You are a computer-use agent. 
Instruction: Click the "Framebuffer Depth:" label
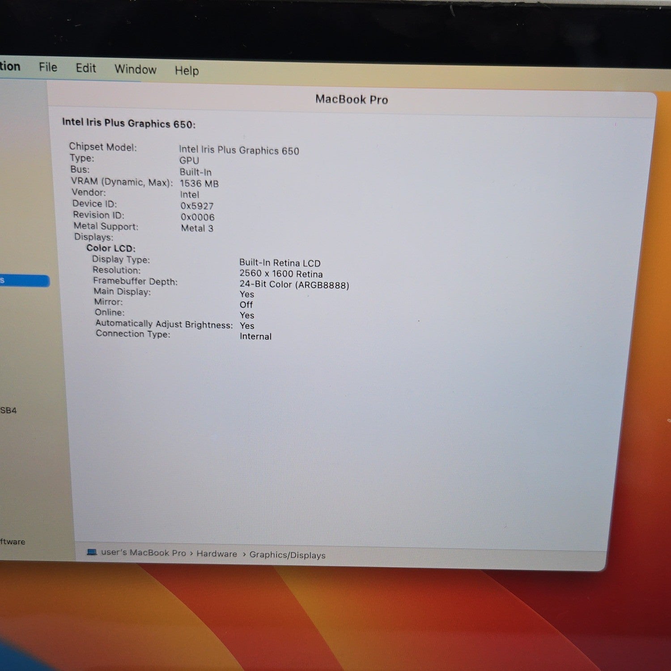coord(136,281)
